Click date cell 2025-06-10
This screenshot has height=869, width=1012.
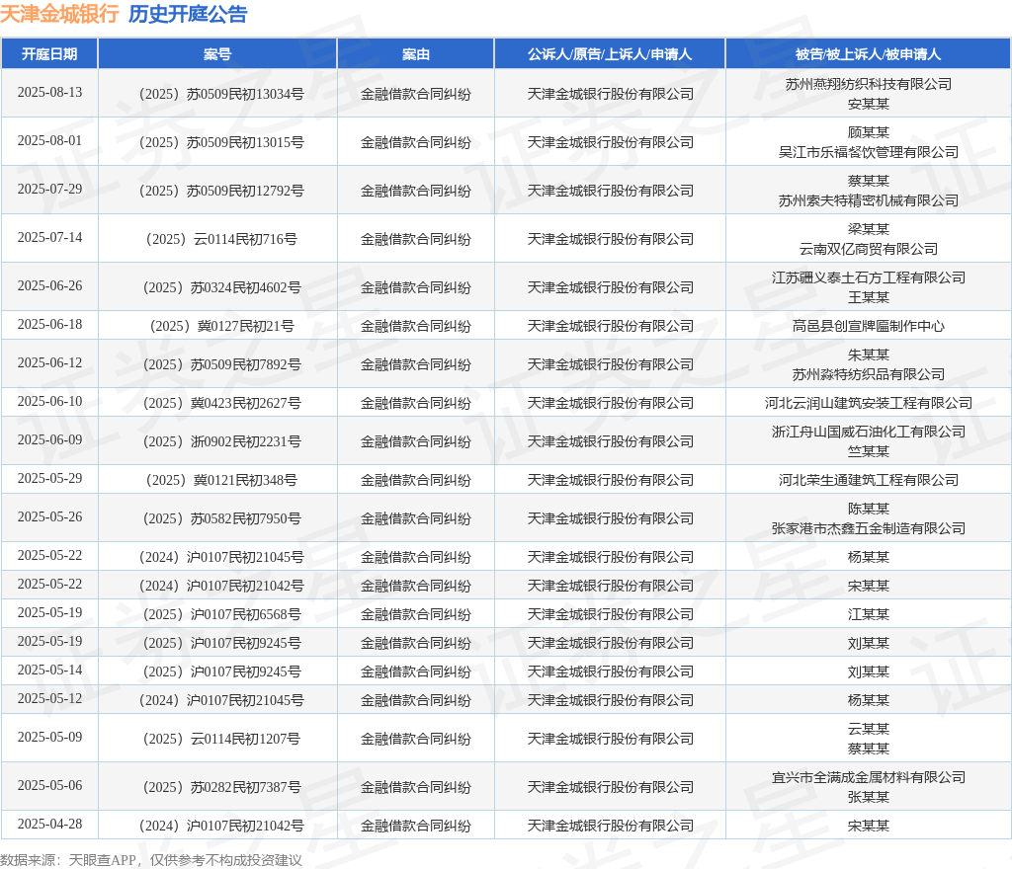click(x=49, y=402)
